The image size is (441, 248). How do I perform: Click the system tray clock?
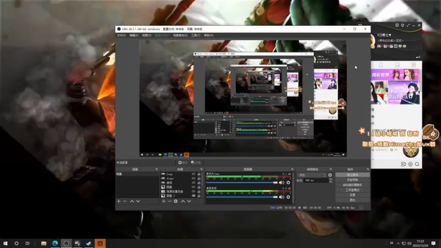click(420, 243)
